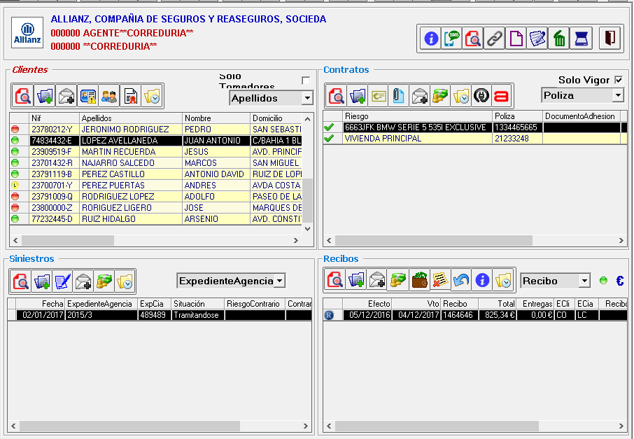634x439 pixels.
Task: Open the Apellidos sort dropdown
Action: click(307, 98)
